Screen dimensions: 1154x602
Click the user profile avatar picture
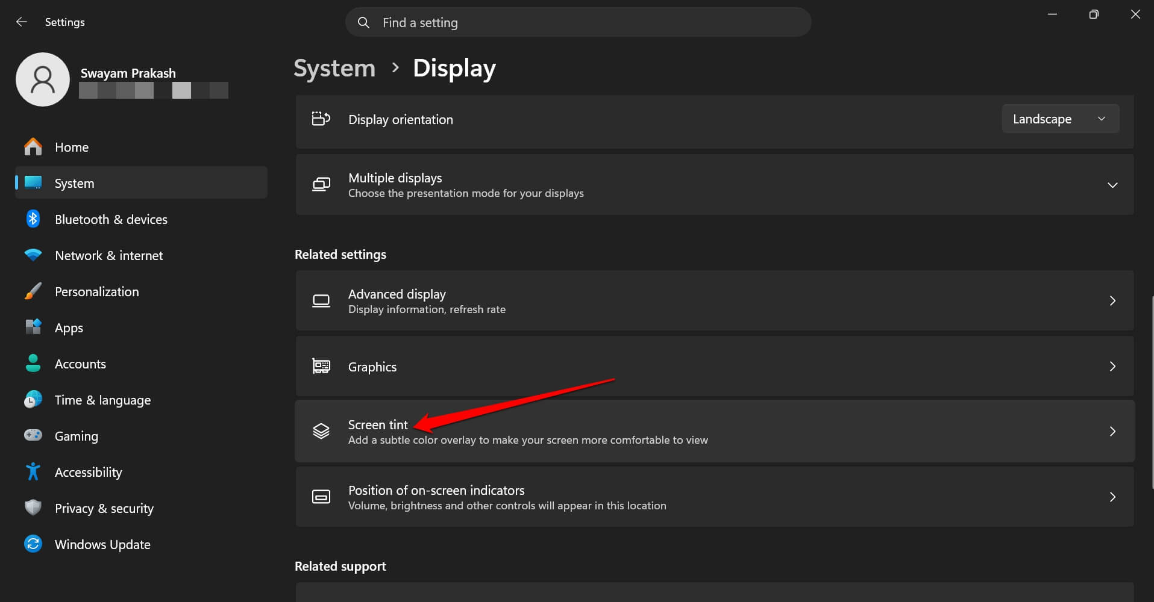pyautogui.click(x=43, y=79)
